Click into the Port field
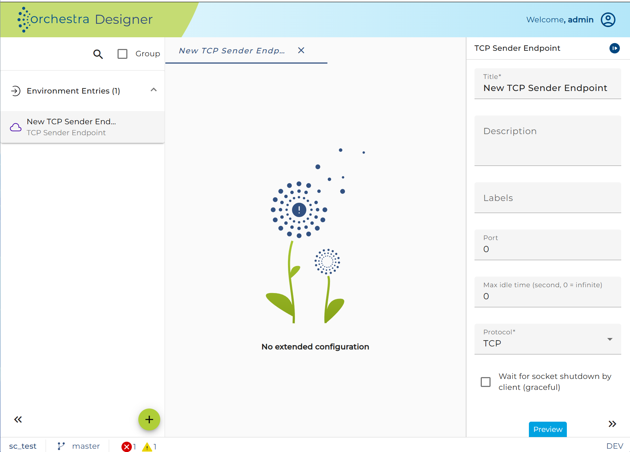630x452 pixels. click(x=548, y=244)
